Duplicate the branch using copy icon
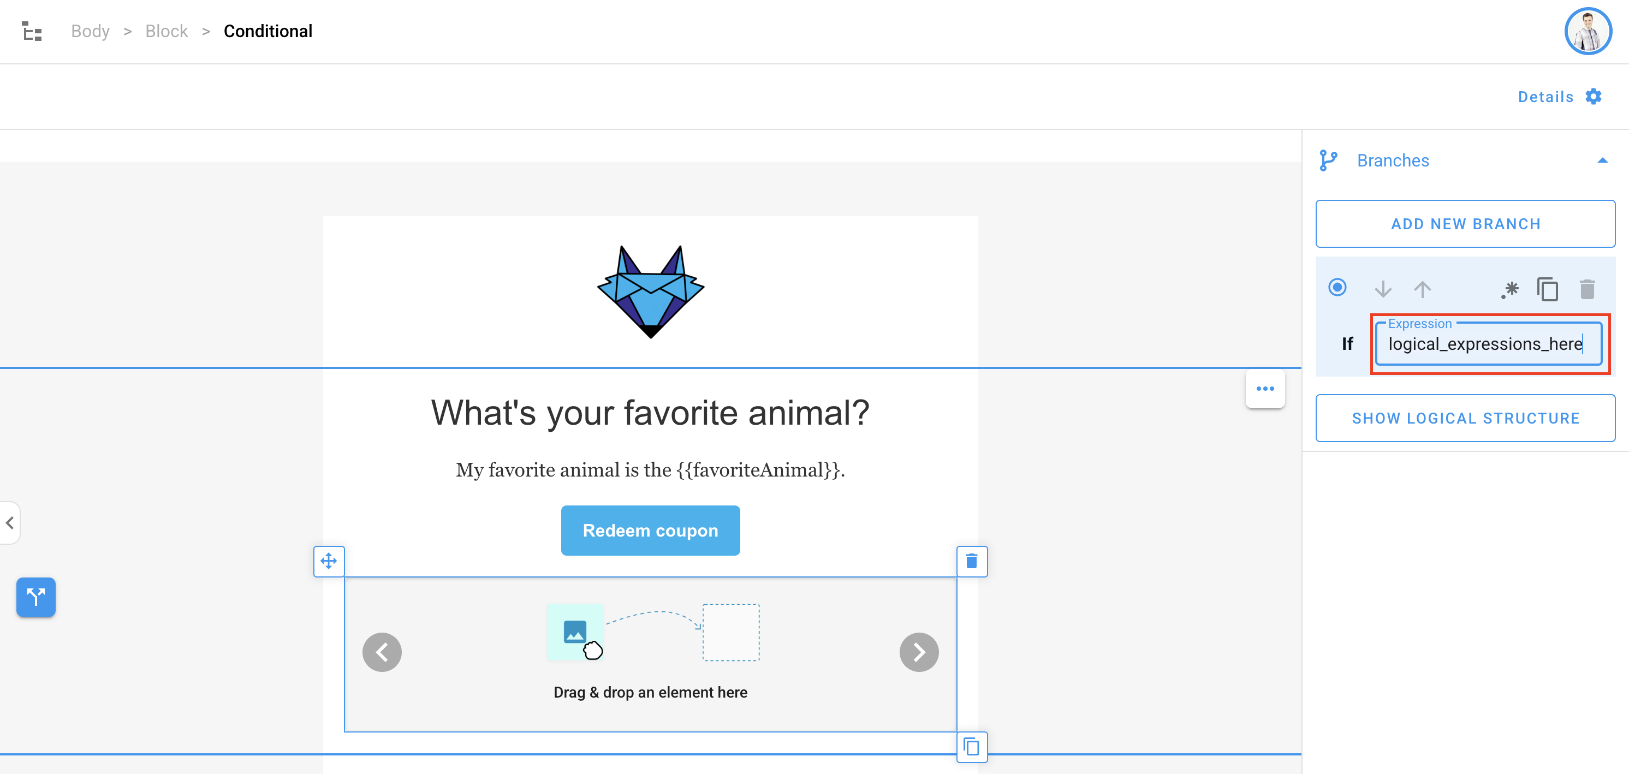 pyautogui.click(x=1548, y=289)
